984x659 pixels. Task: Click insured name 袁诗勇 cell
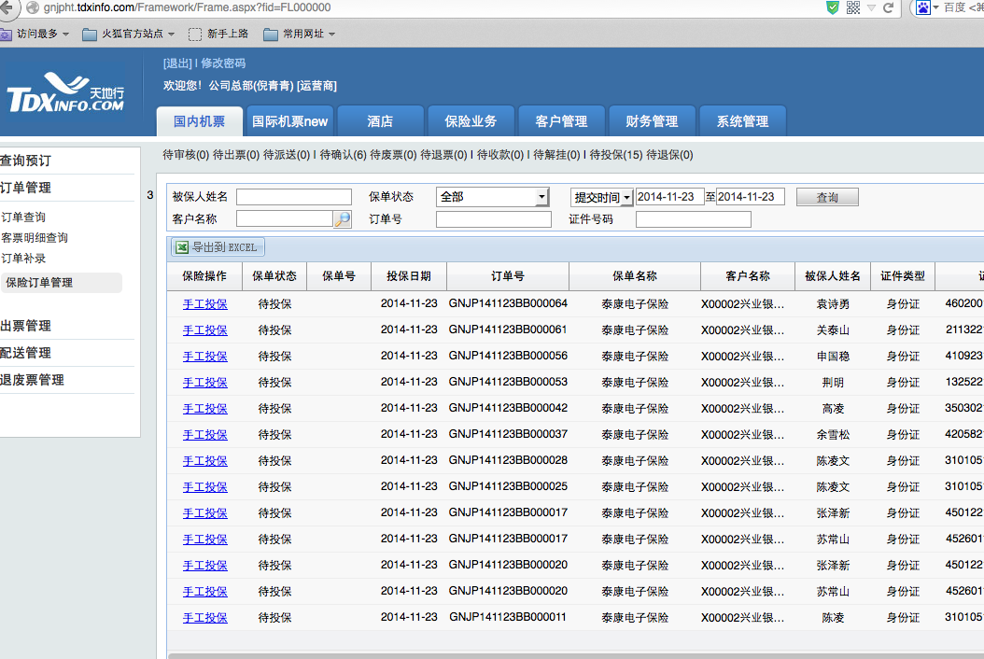[x=833, y=304]
